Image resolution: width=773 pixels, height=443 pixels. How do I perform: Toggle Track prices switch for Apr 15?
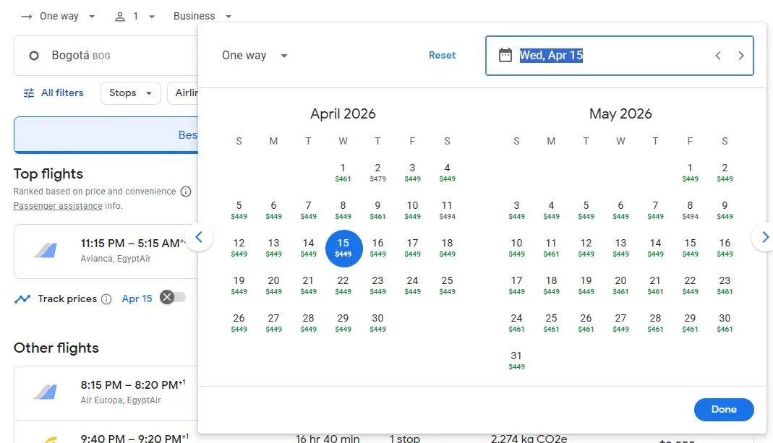(x=172, y=298)
